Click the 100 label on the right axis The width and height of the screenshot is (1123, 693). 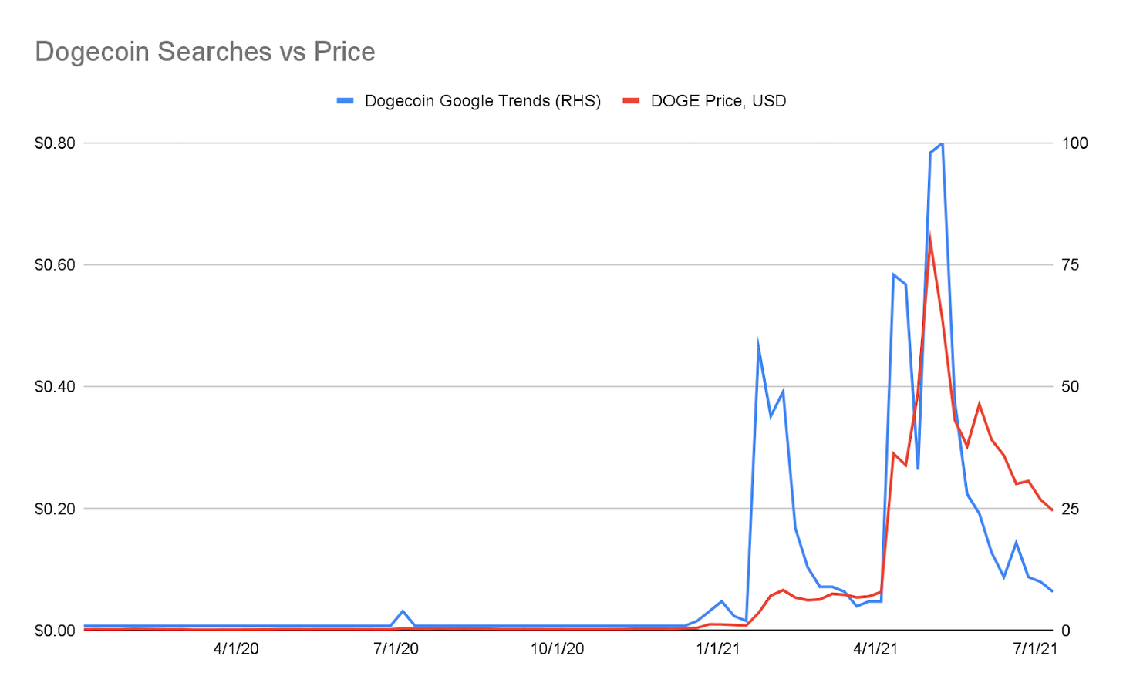[x=1074, y=143]
